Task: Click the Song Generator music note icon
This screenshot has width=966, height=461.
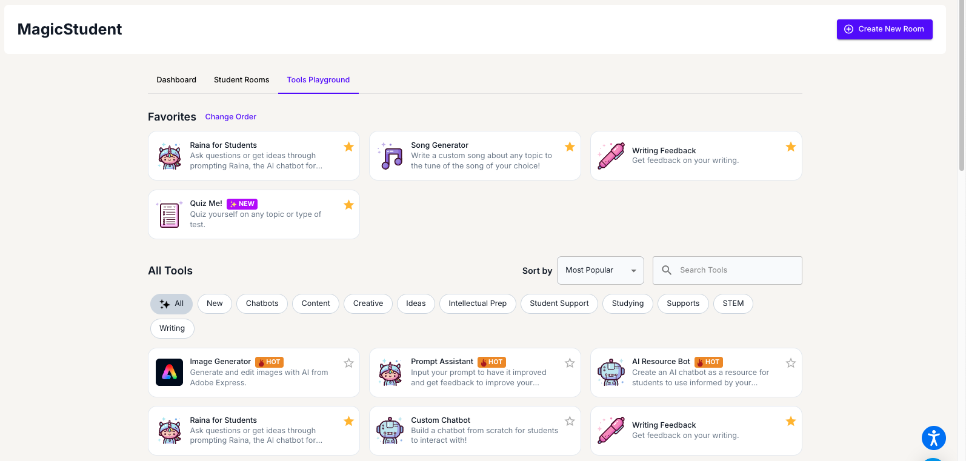Action: pos(391,156)
